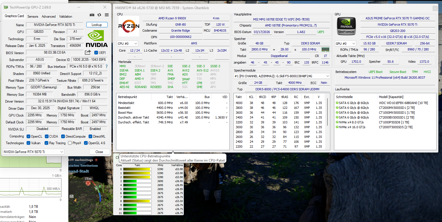Open GPU-Z graphics card selector dropdown
The image size is (442, 222).
[33, 152]
